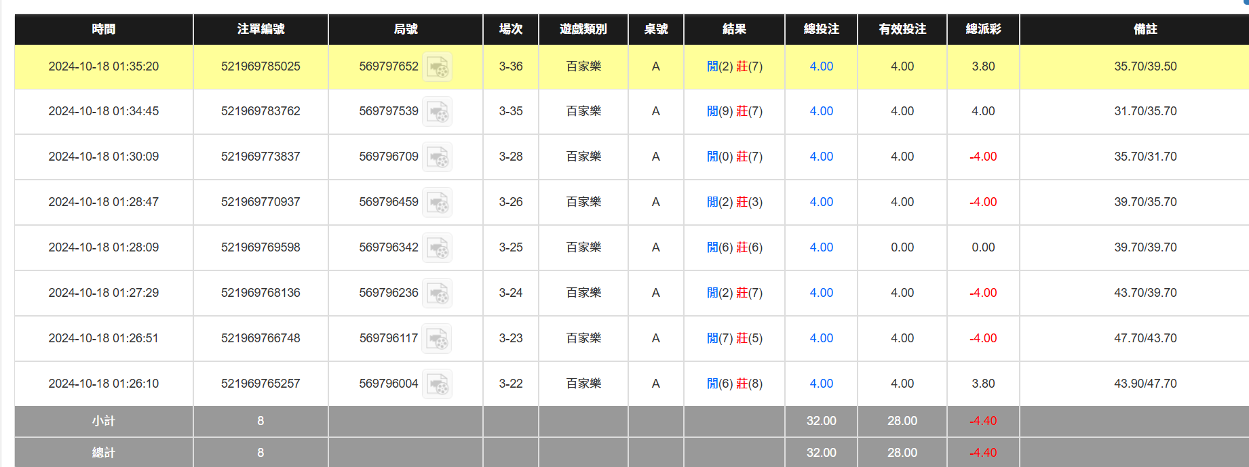Select the 4.00 bet amount for round 3-22
The width and height of the screenshot is (1249, 467).
[x=821, y=384]
